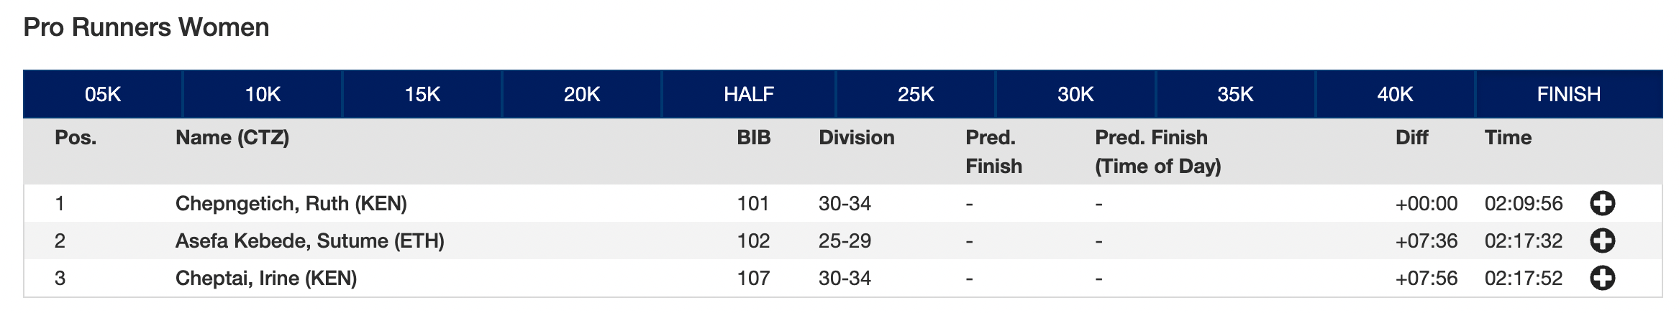
Task: Select the 10K split tab
Action: coord(263,94)
